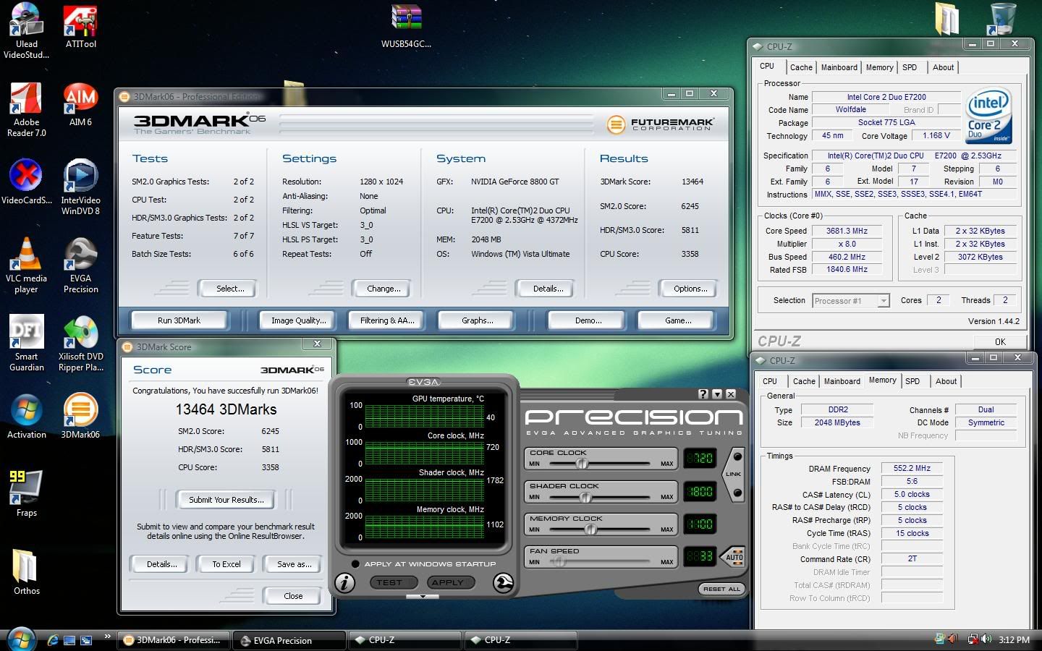Select the Activation desktop icon

pyautogui.click(x=26, y=417)
